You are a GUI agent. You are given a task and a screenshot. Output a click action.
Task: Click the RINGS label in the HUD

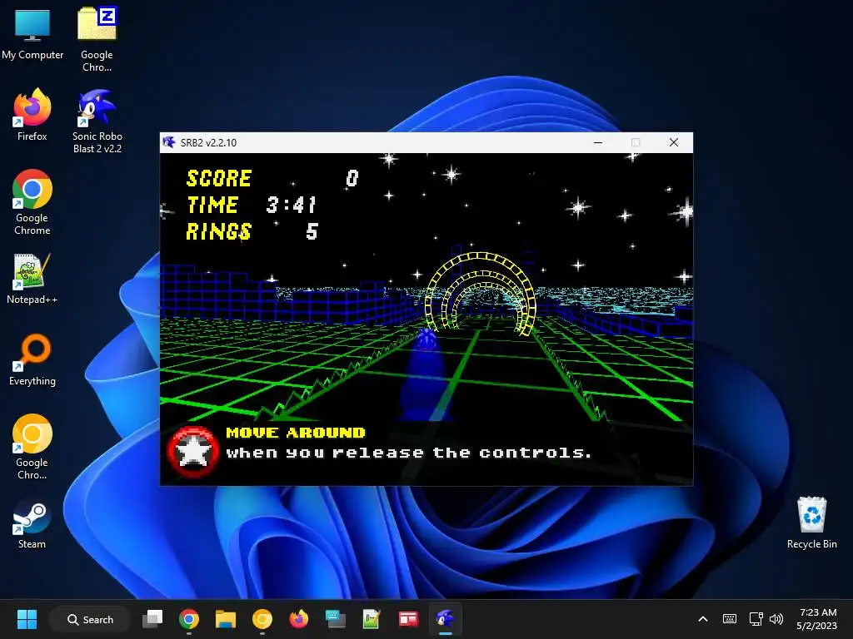coord(219,231)
